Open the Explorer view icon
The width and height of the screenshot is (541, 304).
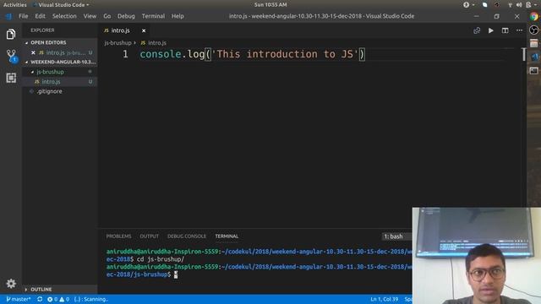tap(11, 34)
